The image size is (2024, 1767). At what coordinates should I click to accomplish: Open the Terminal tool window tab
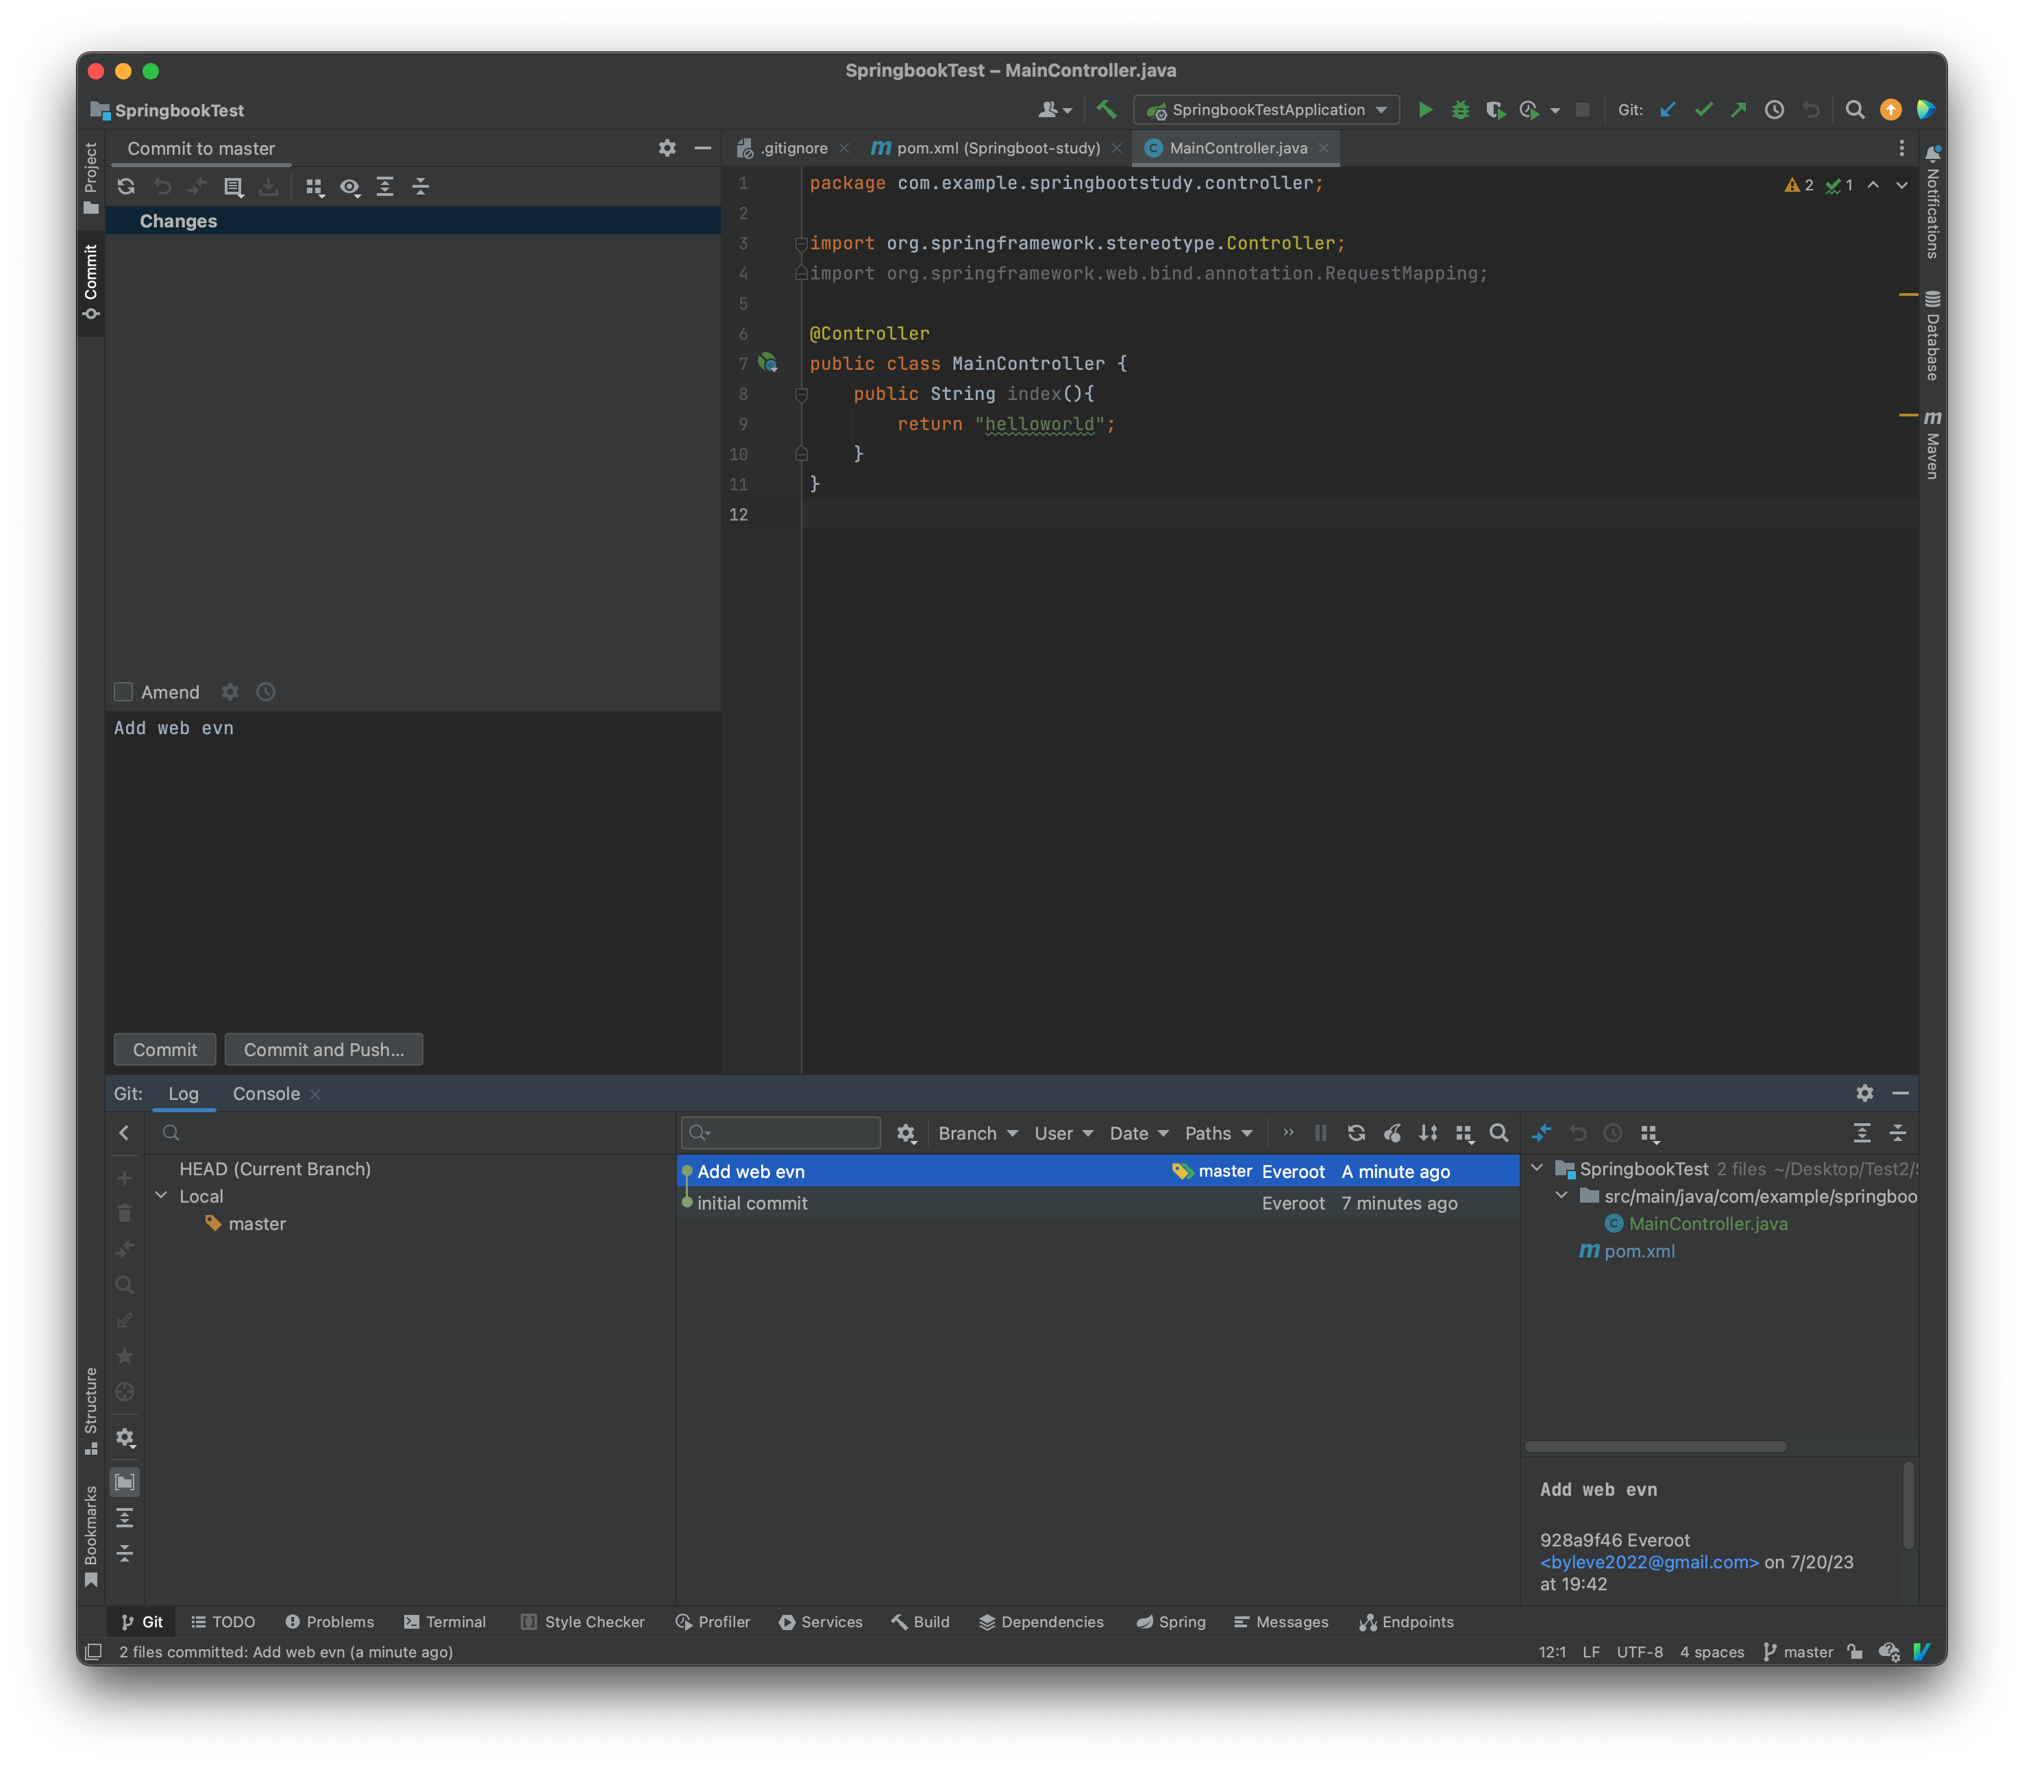pos(445,1622)
